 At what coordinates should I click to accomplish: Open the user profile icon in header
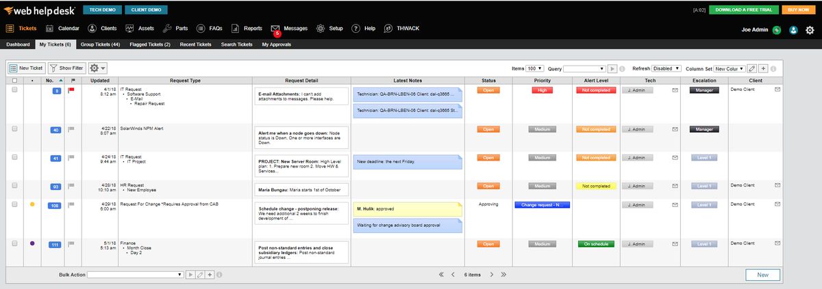pos(793,30)
